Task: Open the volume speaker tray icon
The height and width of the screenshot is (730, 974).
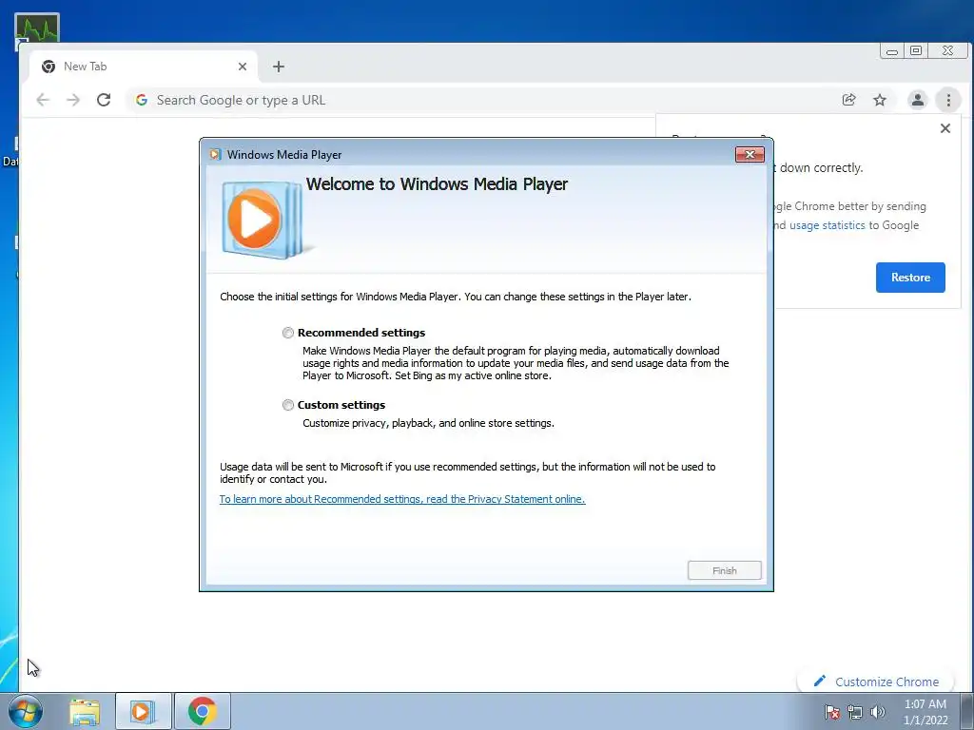Action: click(x=878, y=713)
